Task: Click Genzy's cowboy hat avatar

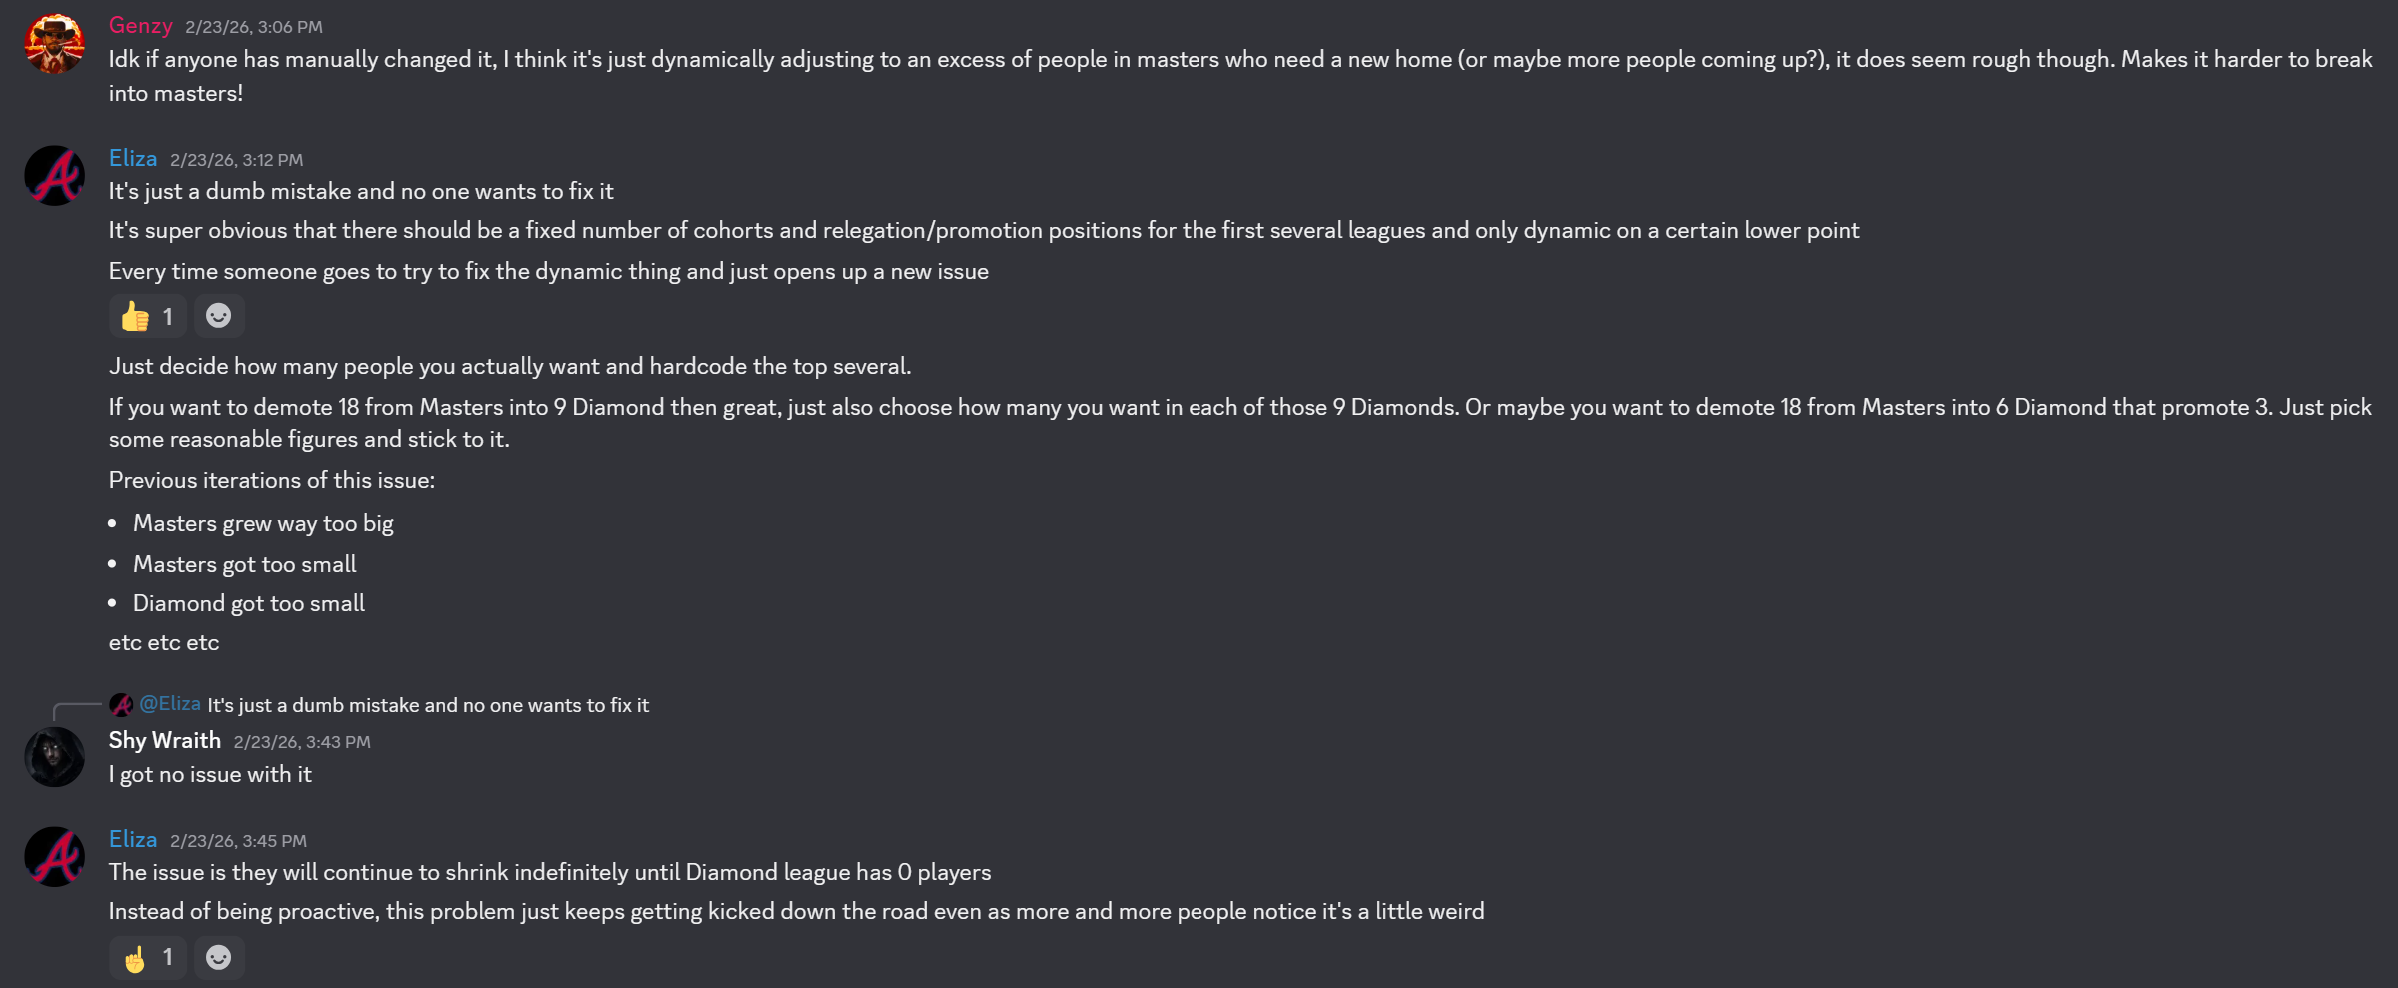Action: [x=54, y=44]
